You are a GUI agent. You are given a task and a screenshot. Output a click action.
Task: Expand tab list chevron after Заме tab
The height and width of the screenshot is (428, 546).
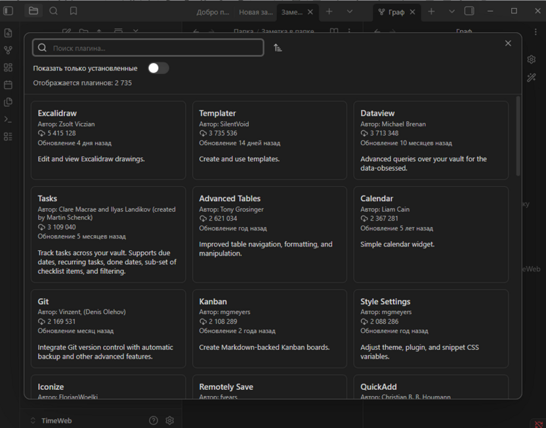pyautogui.click(x=349, y=12)
